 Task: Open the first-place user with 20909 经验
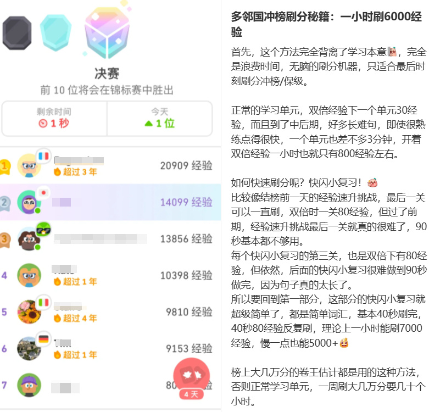110,165
